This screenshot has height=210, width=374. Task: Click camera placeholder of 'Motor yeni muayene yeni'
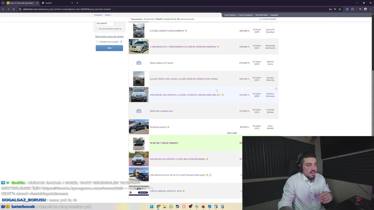(139, 111)
